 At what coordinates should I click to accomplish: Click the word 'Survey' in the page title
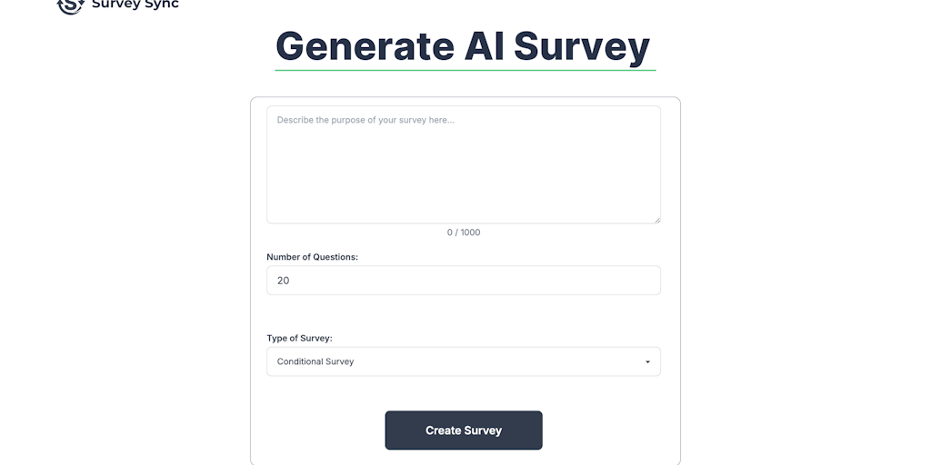coord(582,46)
